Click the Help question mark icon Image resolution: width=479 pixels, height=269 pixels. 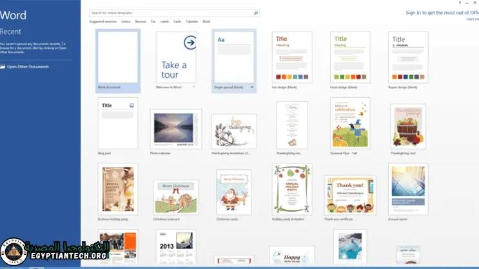[x=459, y=3]
